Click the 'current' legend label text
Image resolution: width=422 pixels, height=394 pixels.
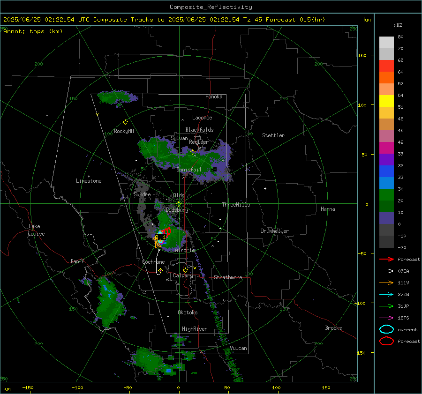point(407,329)
